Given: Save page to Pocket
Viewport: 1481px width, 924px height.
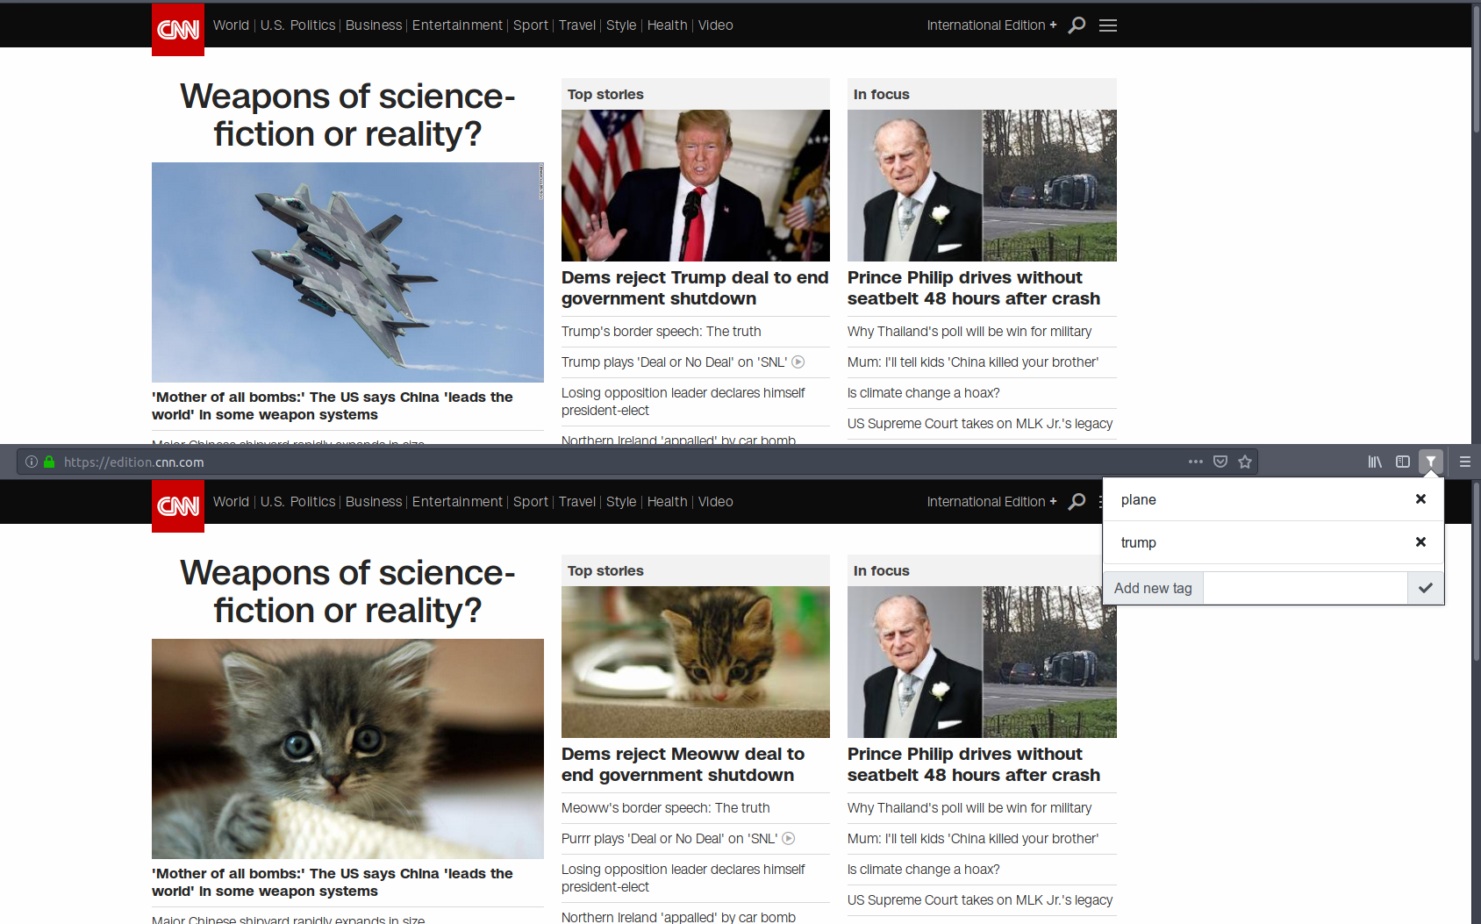Looking at the screenshot, I should point(1220,462).
